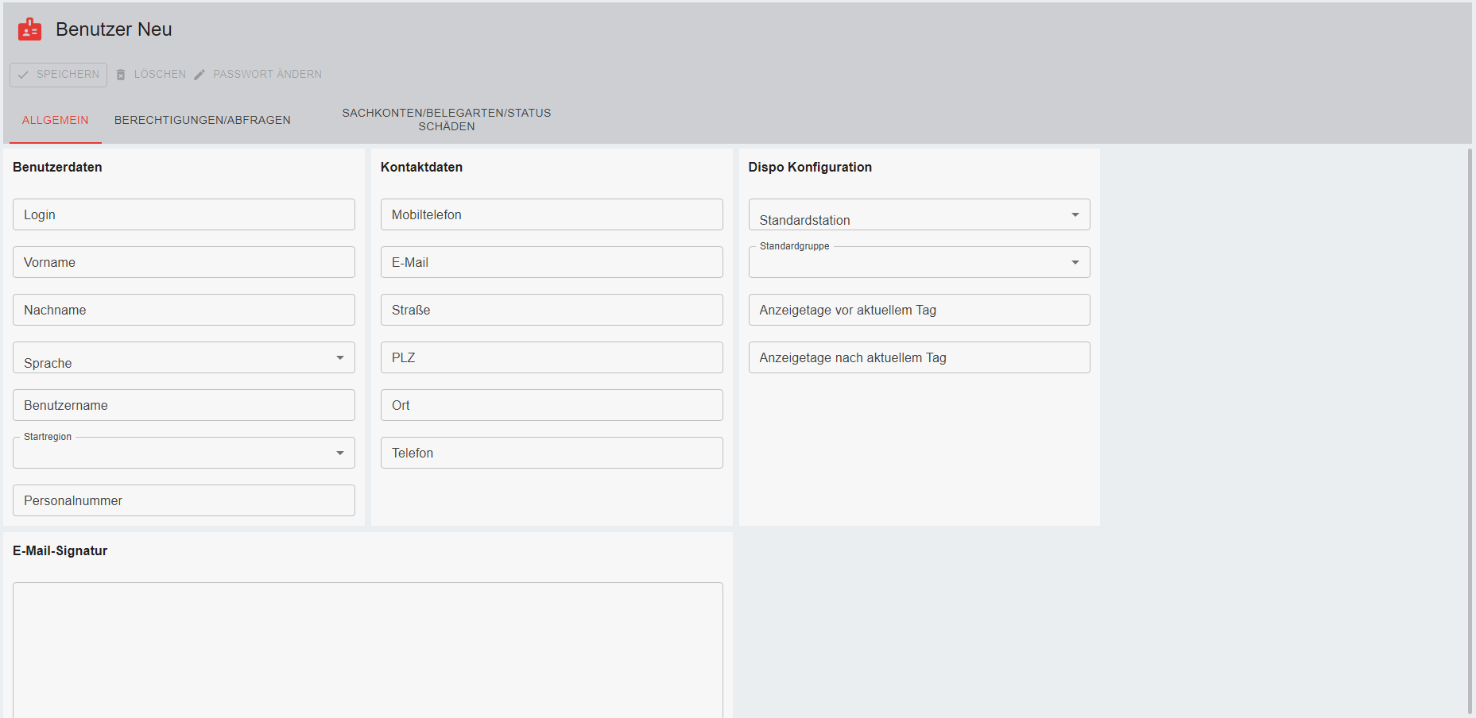
Task: Click into the Login field
Action: (x=184, y=215)
